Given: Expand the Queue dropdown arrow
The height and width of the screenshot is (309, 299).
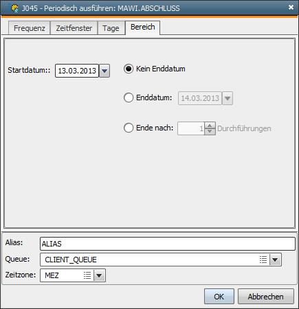Looking at the screenshot, I should coord(275,260).
